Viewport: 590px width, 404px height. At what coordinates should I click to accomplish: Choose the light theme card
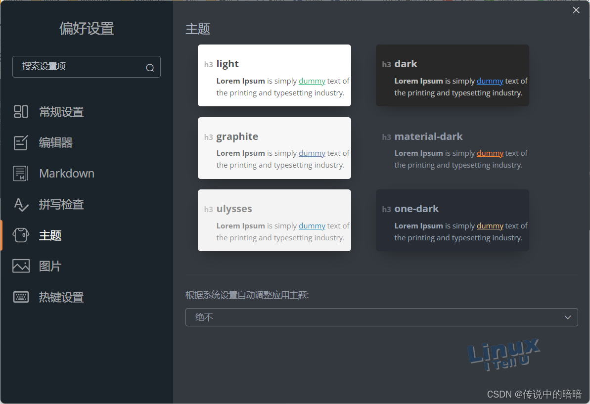pyautogui.click(x=274, y=75)
